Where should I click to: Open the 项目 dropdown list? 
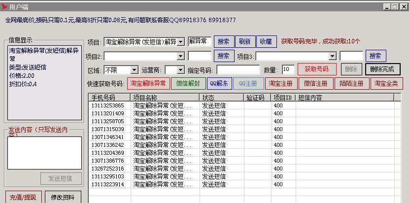181,41
